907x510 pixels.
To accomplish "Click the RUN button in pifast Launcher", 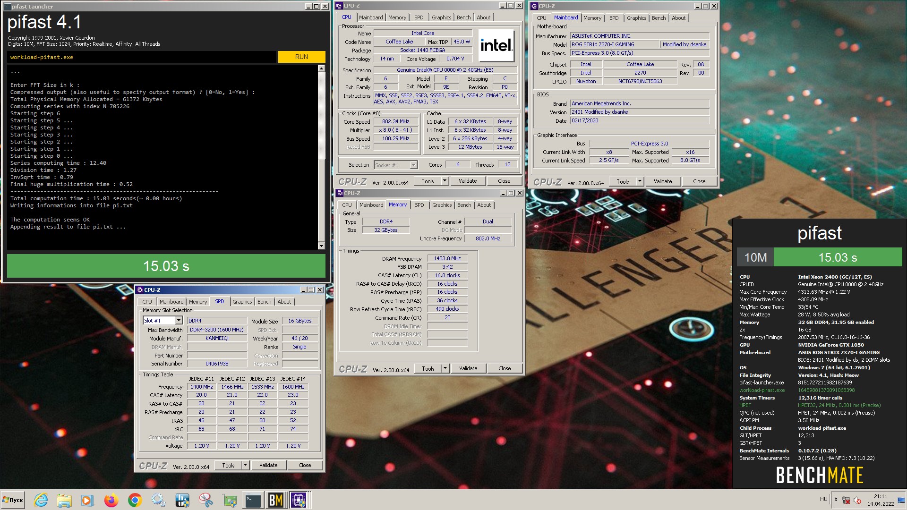I will coord(301,57).
